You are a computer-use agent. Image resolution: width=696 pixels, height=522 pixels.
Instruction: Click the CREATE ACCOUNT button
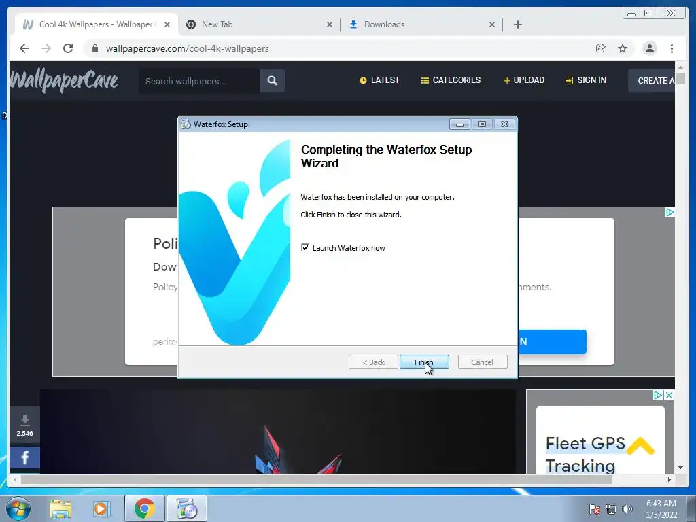652,81
